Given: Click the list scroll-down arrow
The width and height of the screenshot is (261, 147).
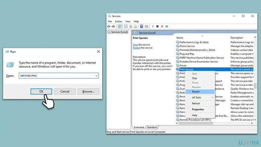Looking at the screenshot, I should click(255, 120).
